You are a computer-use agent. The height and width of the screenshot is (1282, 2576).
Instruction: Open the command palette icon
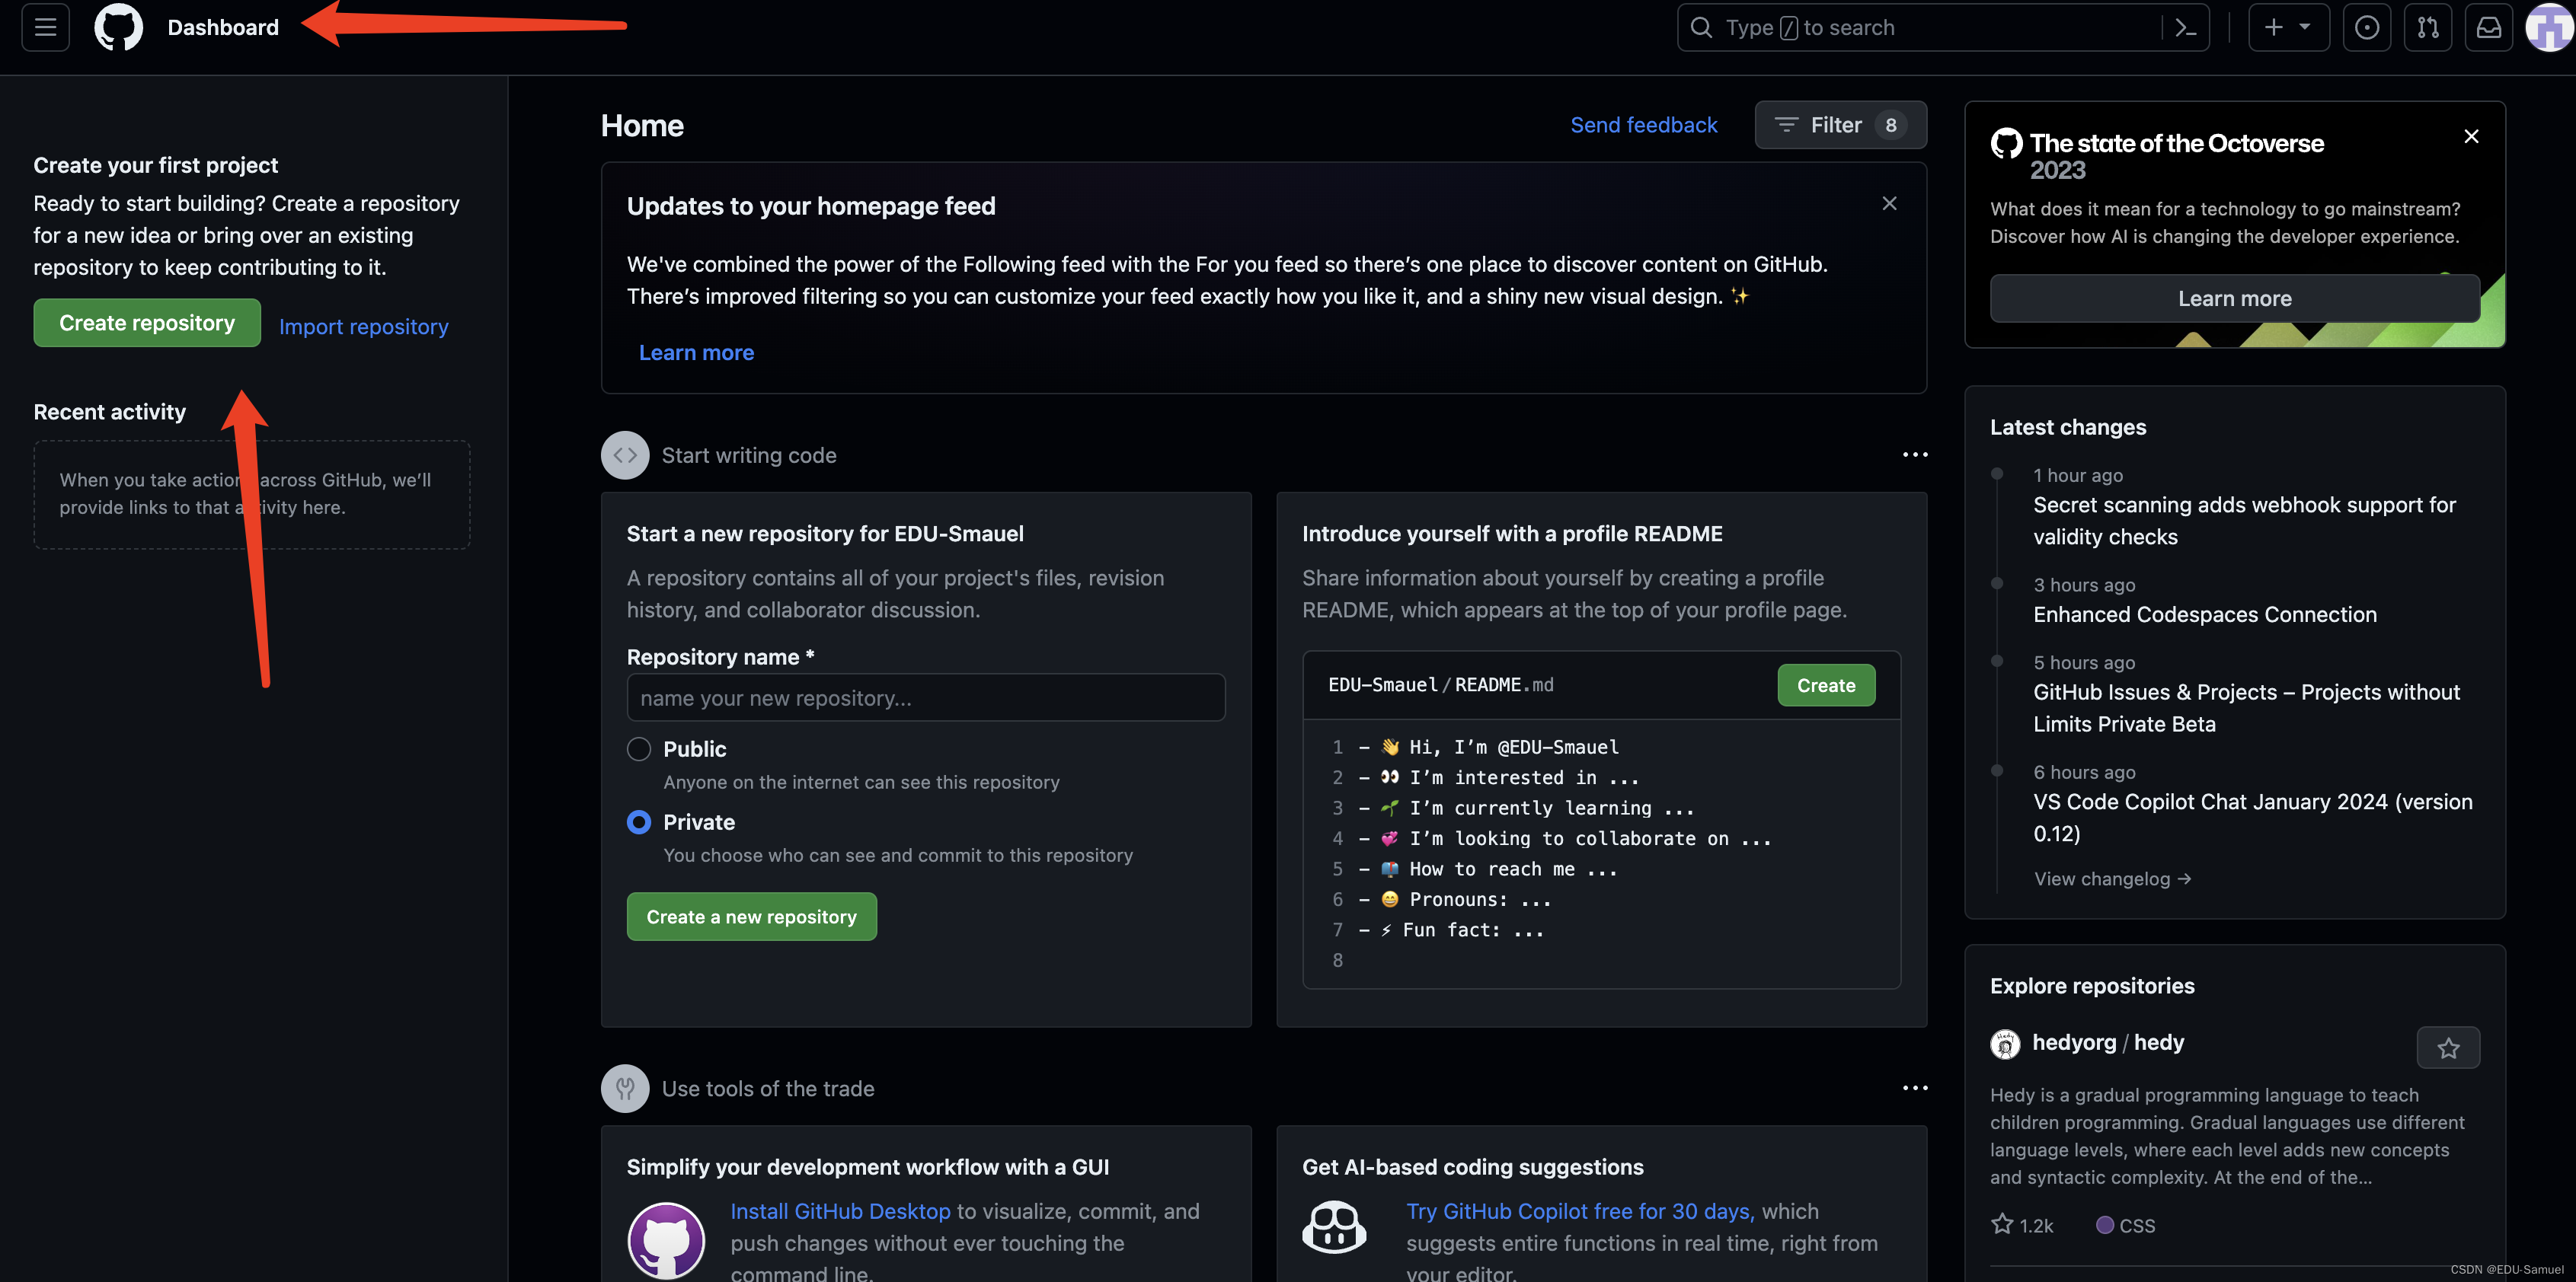pos(2185,28)
